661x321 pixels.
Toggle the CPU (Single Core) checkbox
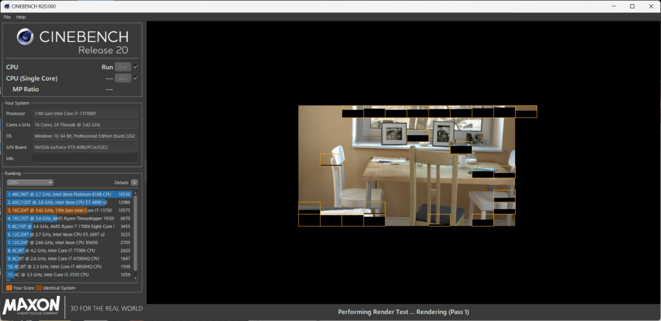[x=136, y=78]
